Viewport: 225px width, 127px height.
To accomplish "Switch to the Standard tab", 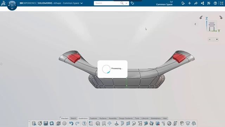I will (65, 119).
